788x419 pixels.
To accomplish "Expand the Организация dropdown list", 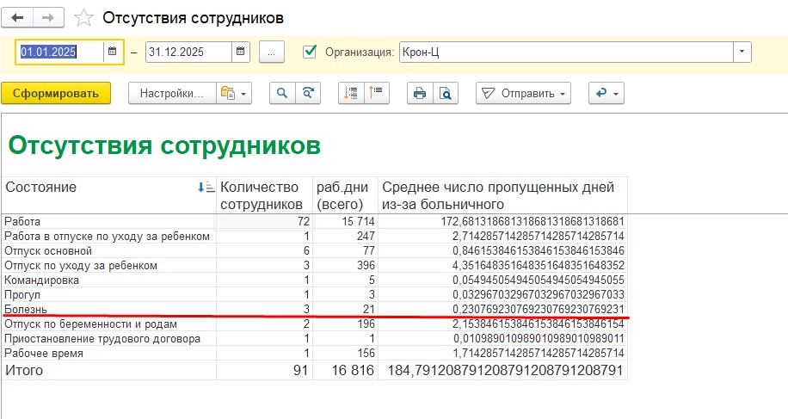I will (x=742, y=52).
